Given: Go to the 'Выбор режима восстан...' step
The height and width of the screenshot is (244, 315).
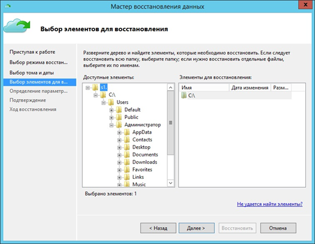Looking at the screenshot, I should tap(39, 62).
